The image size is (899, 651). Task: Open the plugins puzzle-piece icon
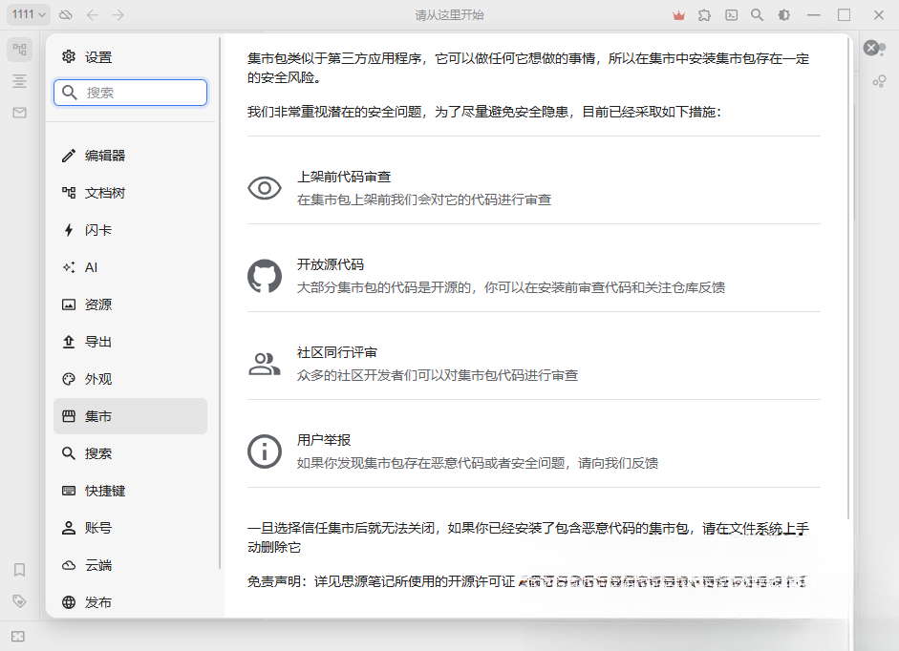click(x=705, y=15)
